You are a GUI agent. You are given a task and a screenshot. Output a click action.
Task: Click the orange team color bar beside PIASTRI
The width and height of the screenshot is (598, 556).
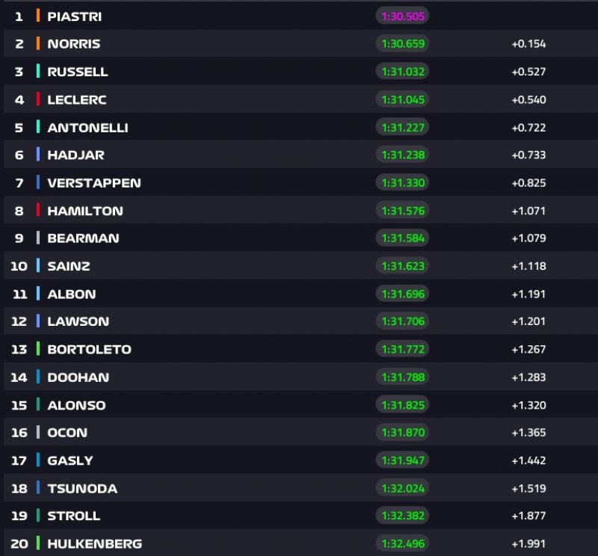[x=38, y=16]
